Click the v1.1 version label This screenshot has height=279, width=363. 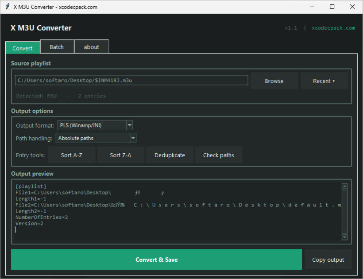(x=291, y=28)
